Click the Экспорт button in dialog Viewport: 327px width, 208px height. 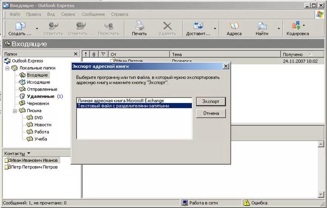click(211, 102)
